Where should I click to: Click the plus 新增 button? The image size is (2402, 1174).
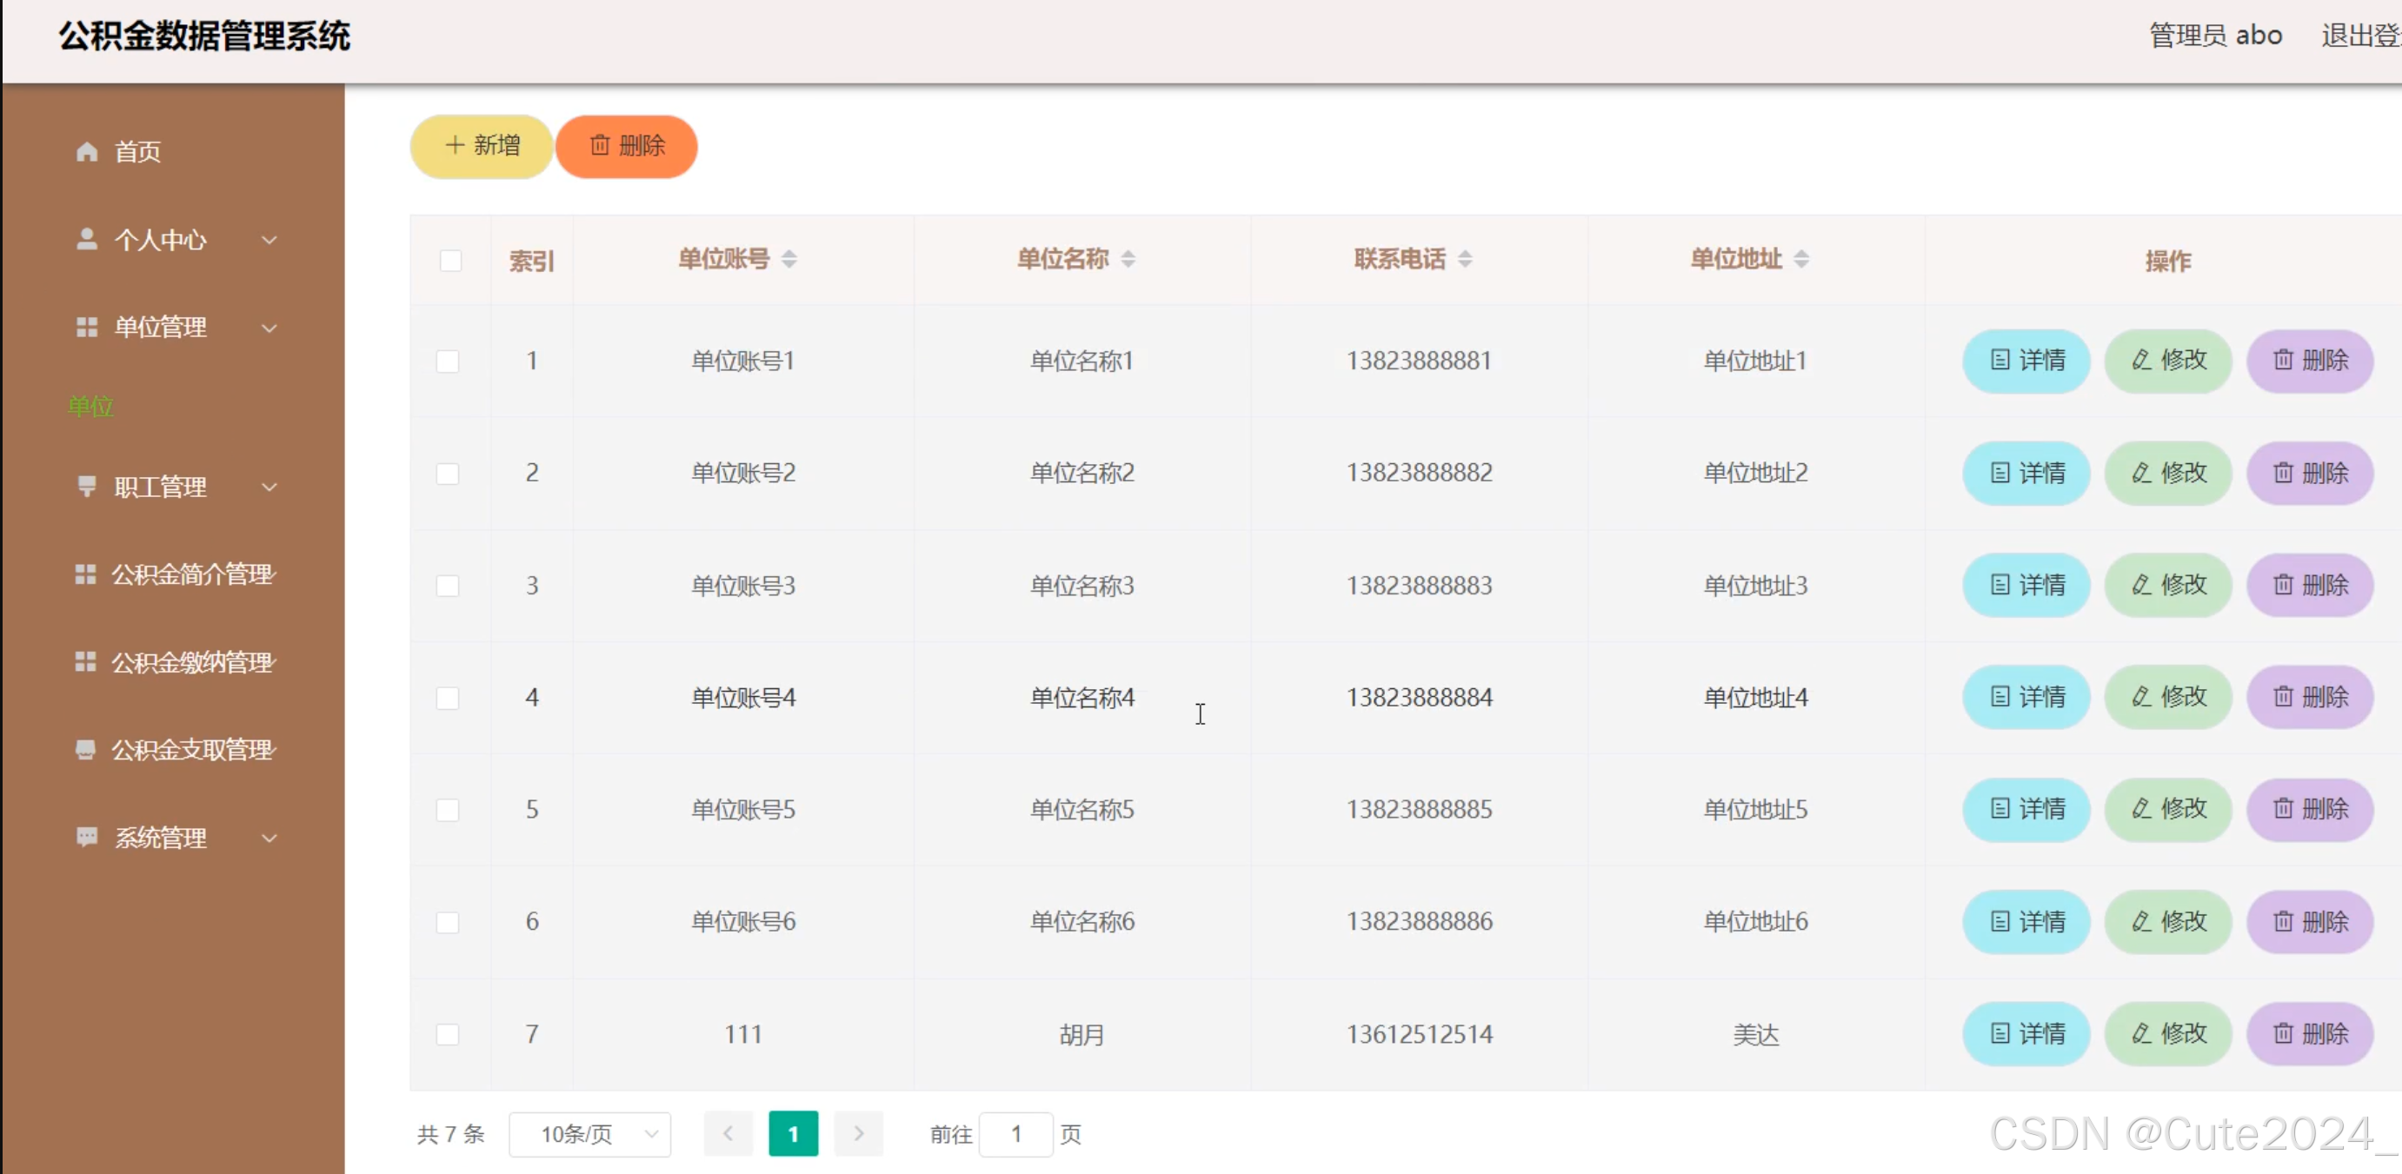coord(482,146)
